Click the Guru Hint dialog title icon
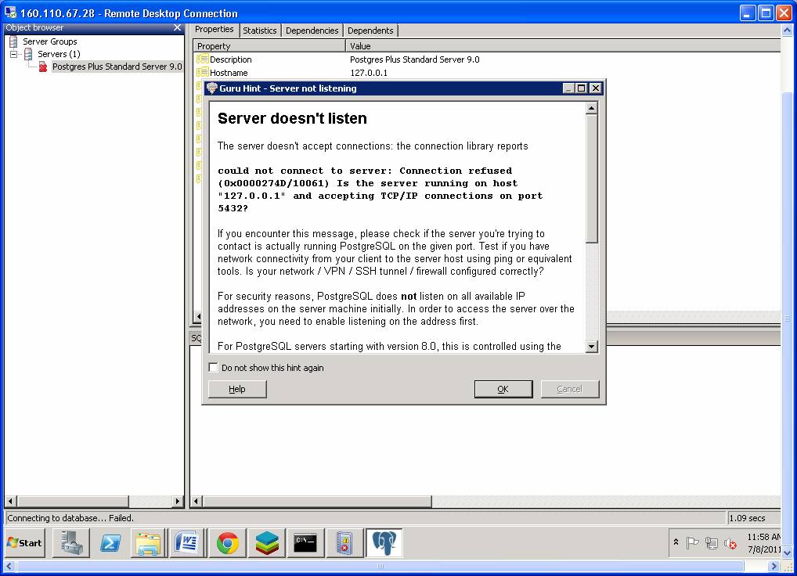797x576 pixels. pos(212,88)
